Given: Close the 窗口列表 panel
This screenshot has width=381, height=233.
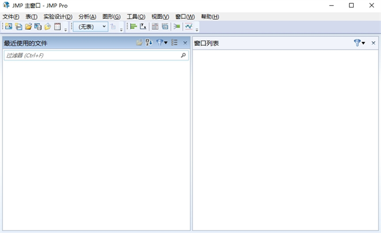Looking at the screenshot, I should tap(373, 43).
